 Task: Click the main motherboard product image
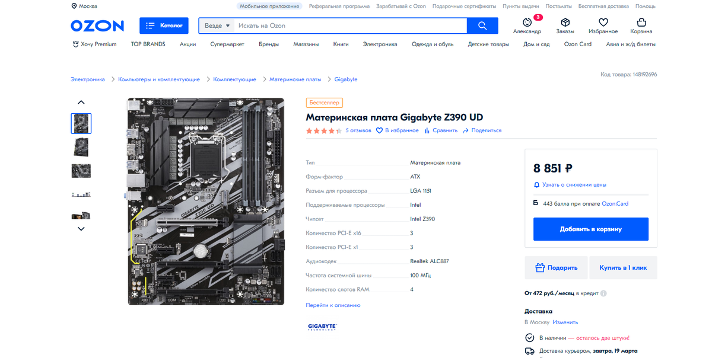206,202
